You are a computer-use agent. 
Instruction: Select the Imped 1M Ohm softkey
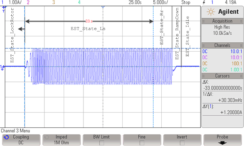click(61, 140)
